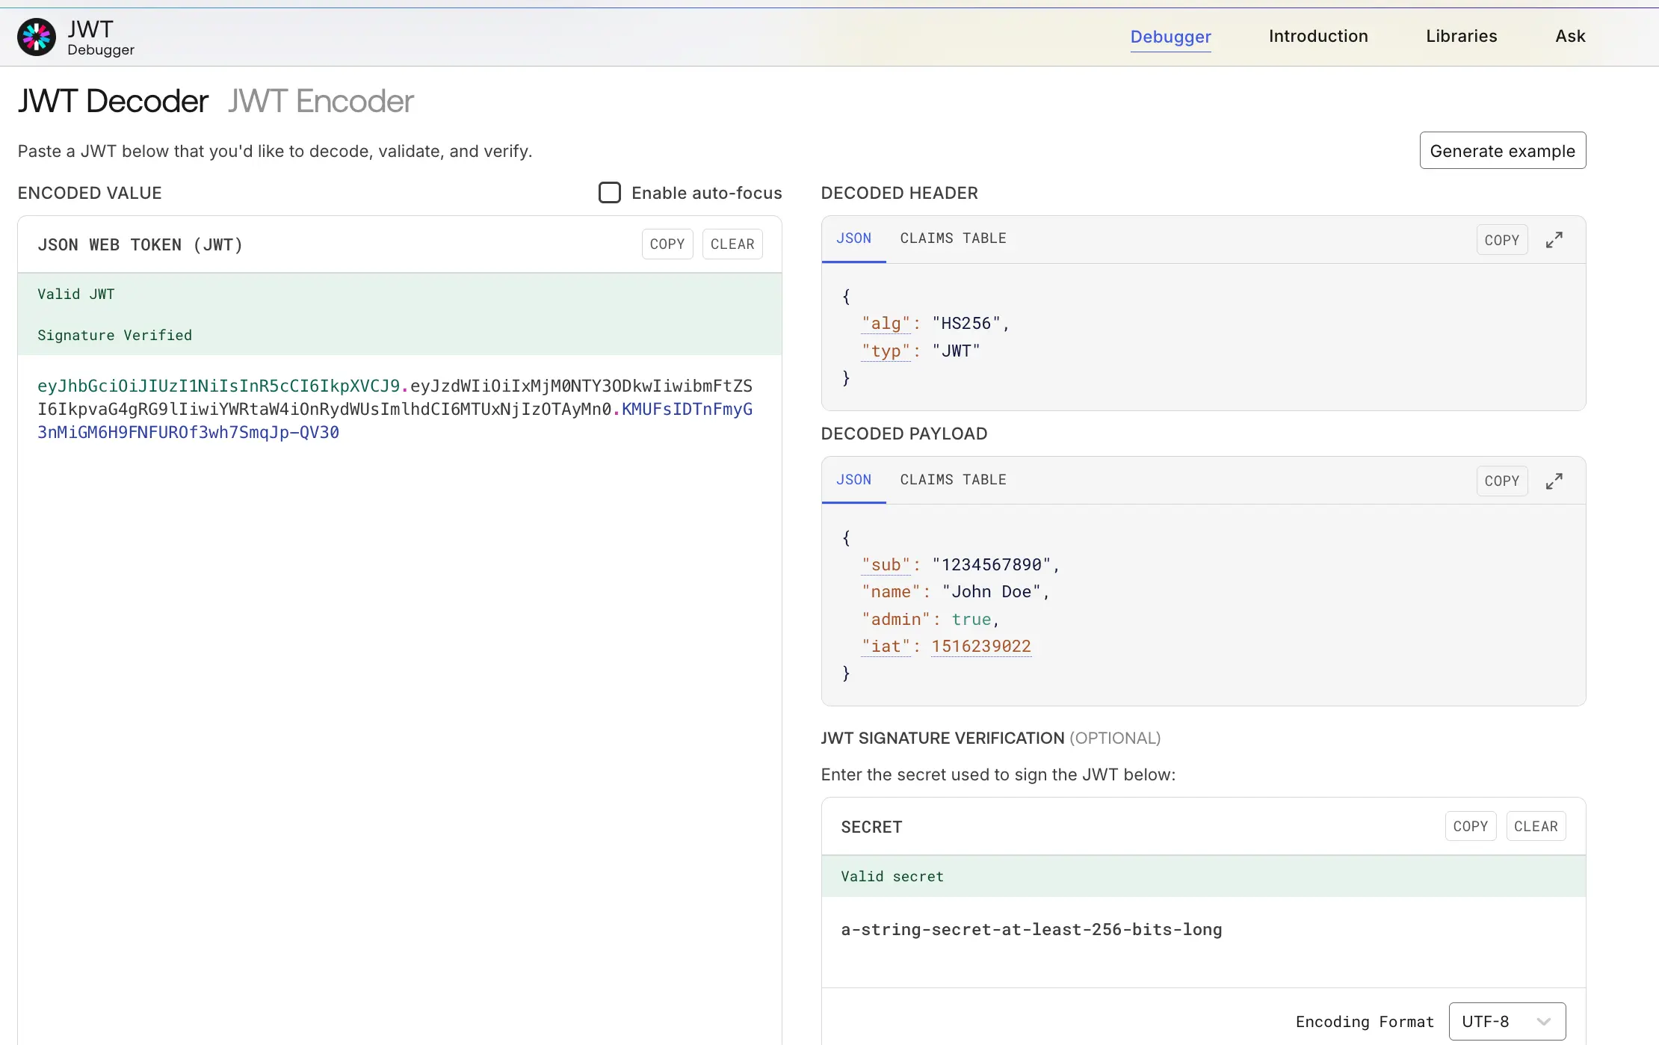Clear the encoded JWT input
The height and width of the screenshot is (1045, 1659).
click(732, 244)
